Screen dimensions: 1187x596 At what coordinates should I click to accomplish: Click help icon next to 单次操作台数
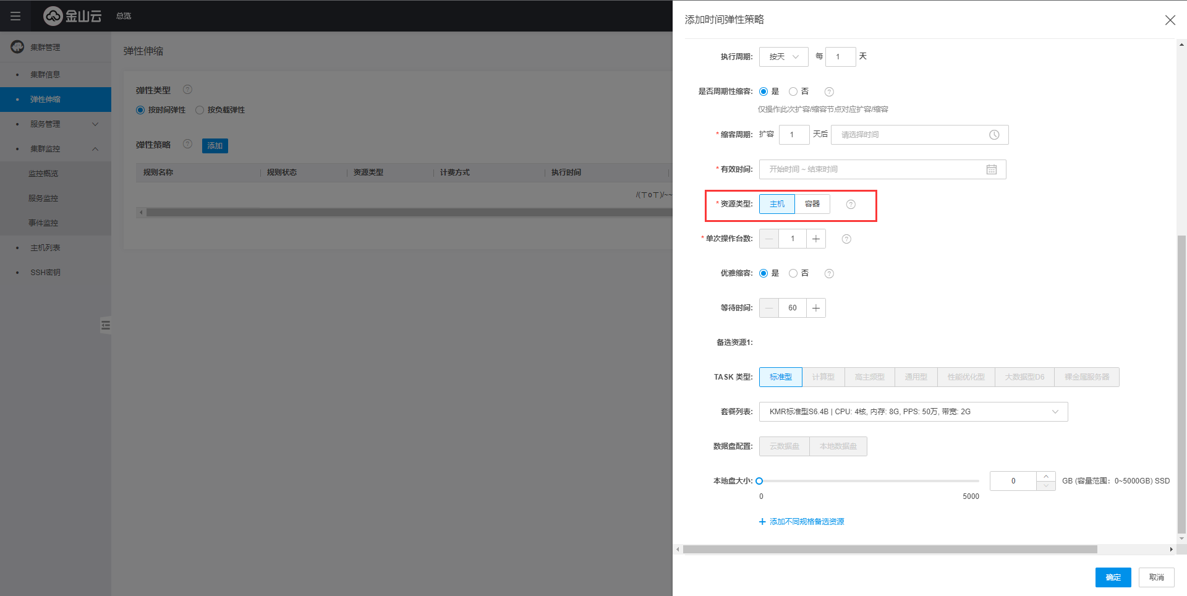(x=846, y=239)
